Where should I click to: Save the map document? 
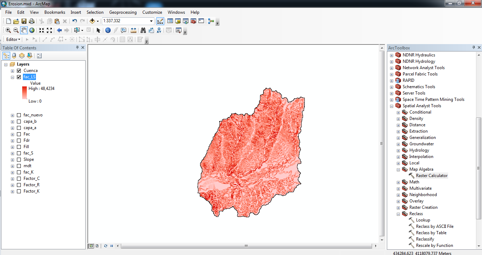point(24,21)
